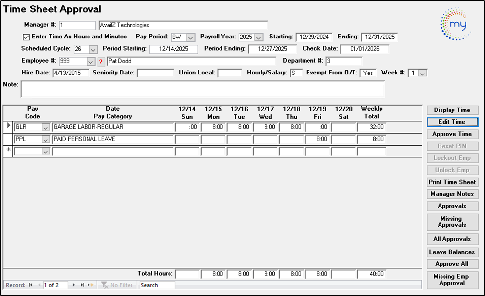The height and width of the screenshot is (296, 485).
Task: Go to the first record navigation arrow
Action: coord(31,285)
